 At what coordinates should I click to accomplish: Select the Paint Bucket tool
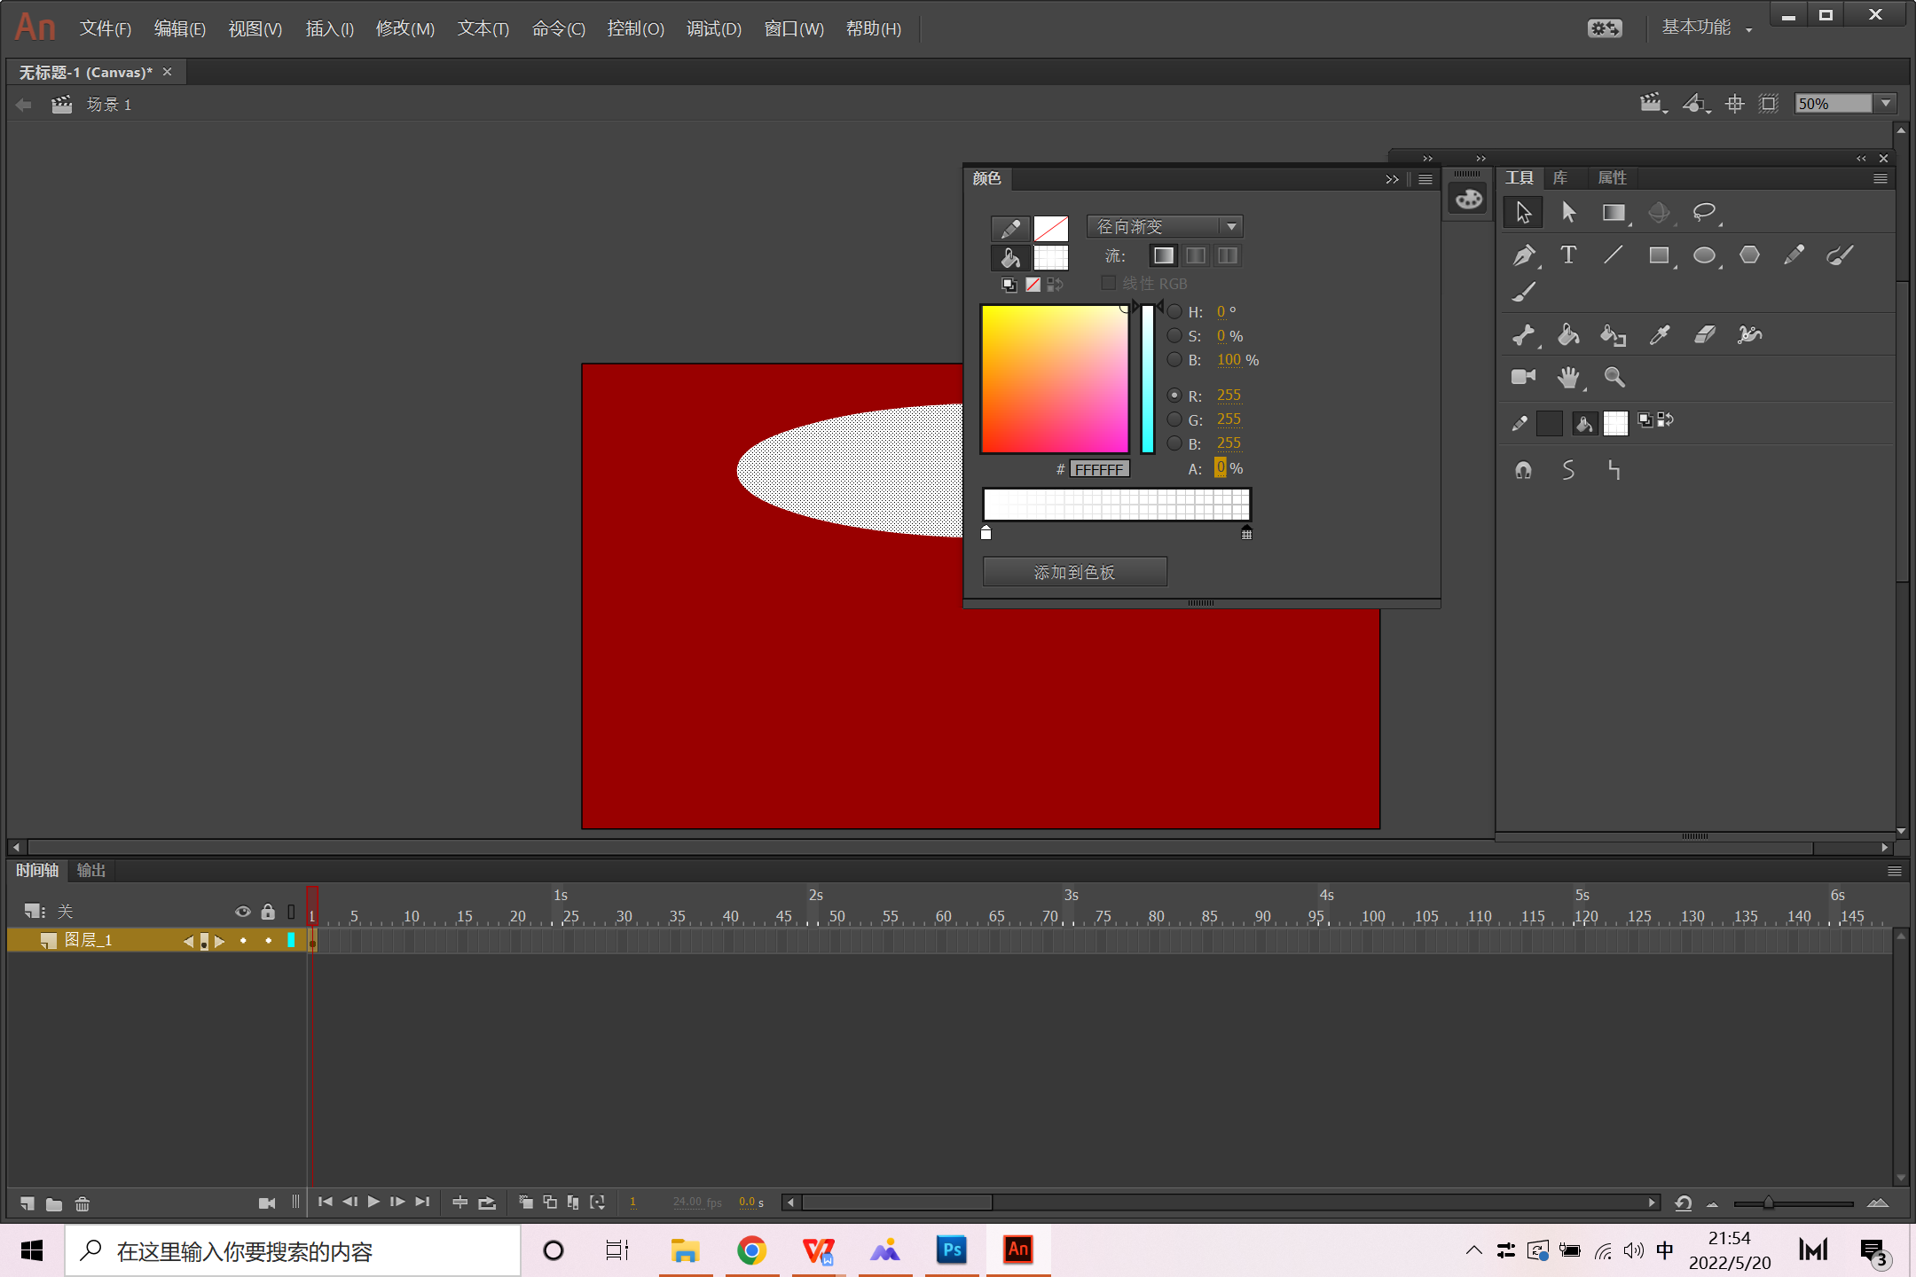[x=1568, y=334]
